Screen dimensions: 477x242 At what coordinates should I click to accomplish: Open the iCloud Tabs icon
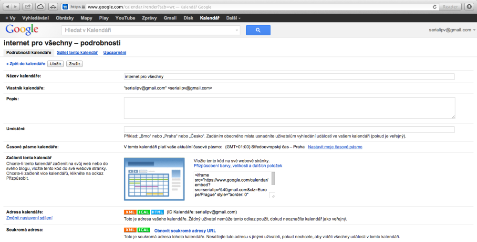pyautogui.click(x=40, y=6)
